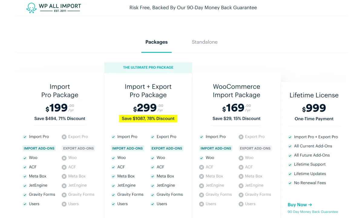363x218 pixels.
Task: Click checkmark beside Lifetime Updates
Action: pyautogui.click(x=290, y=174)
